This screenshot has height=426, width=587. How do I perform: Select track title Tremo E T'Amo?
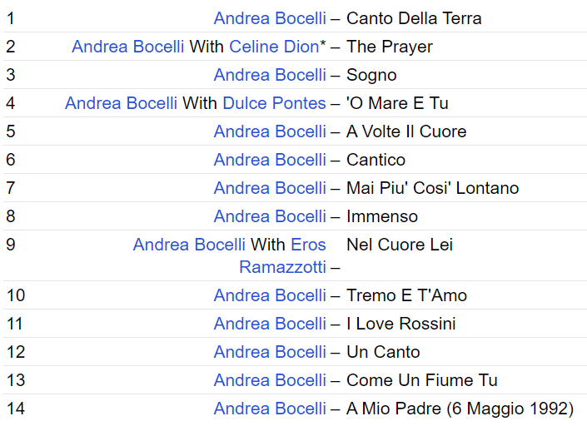coord(406,295)
